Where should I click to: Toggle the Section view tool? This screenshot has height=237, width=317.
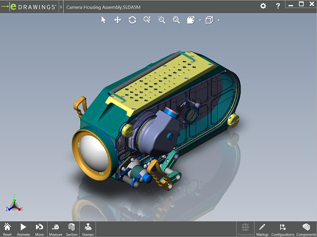coord(72,229)
